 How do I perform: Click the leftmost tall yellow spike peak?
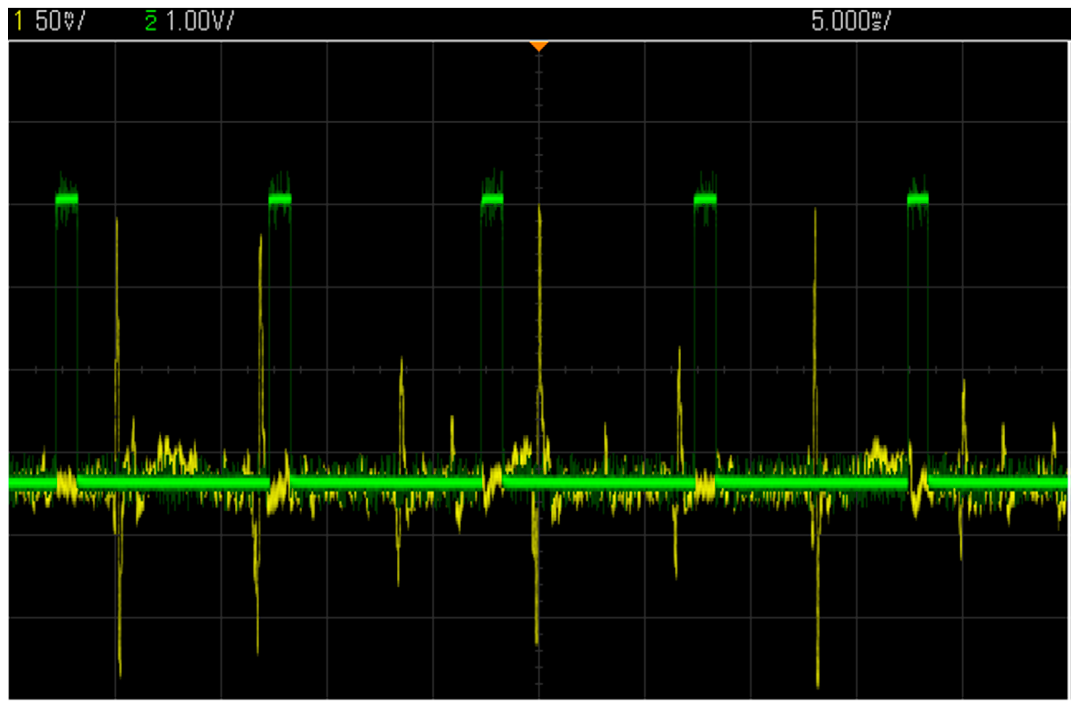(x=117, y=220)
